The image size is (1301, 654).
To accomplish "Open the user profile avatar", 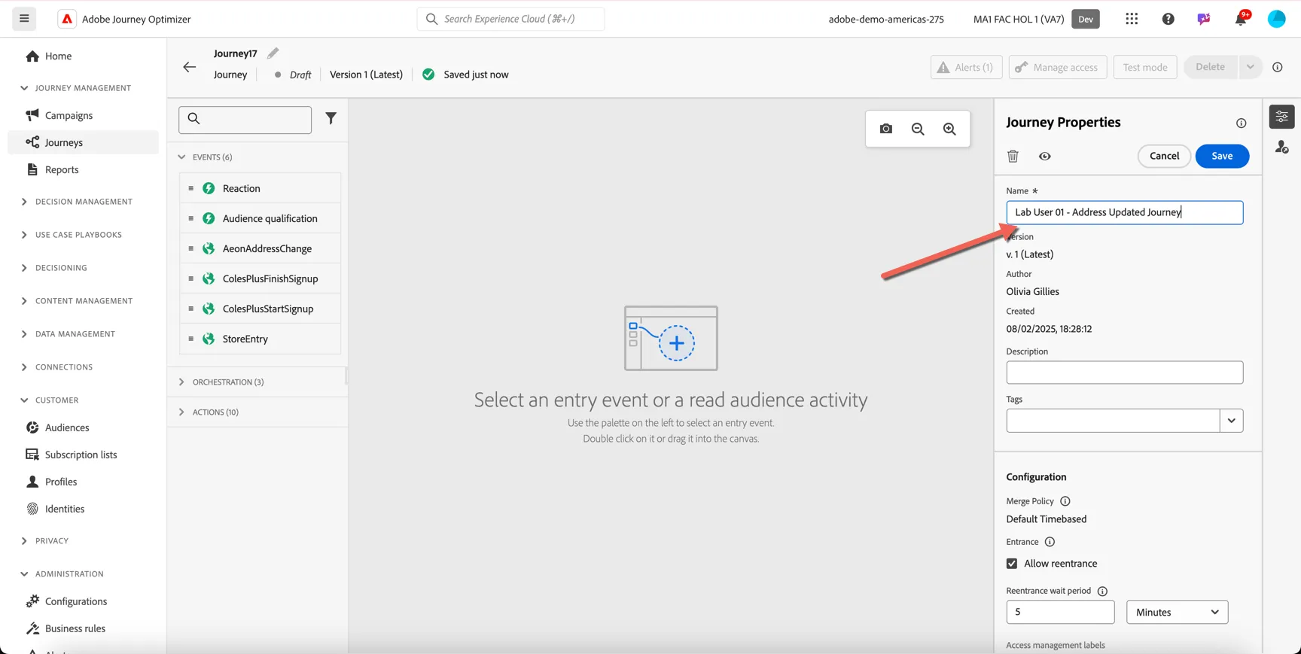I will [1277, 19].
